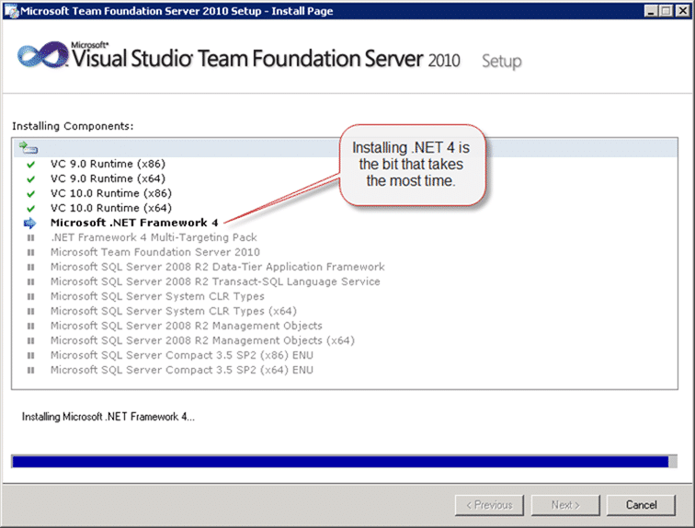The height and width of the screenshot is (528, 695).
Task: Click the Previous button
Action: 489,505
